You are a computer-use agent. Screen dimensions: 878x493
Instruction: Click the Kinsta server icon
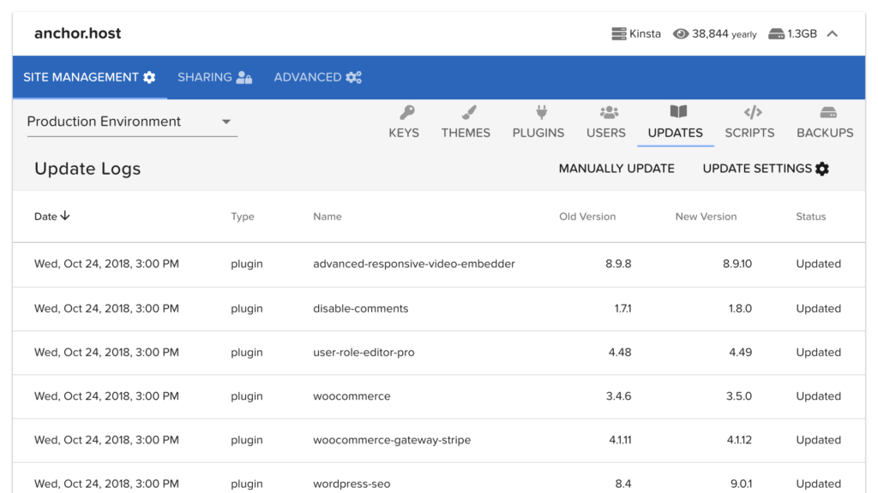click(618, 34)
